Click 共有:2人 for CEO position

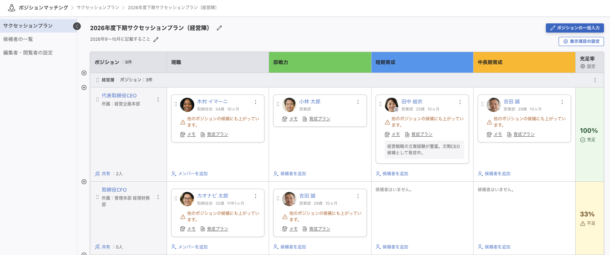pos(109,174)
